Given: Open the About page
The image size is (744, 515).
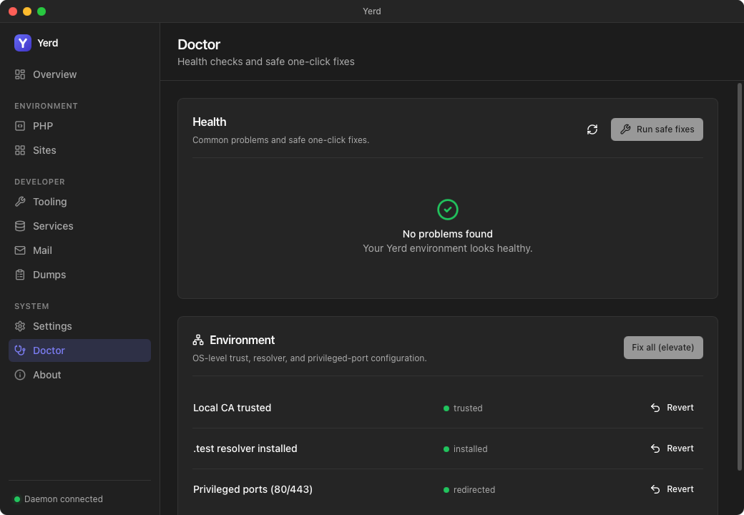Looking at the screenshot, I should (79, 375).
